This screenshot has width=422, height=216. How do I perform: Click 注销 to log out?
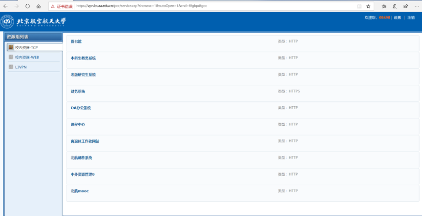pyautogui.click(x=411, y=18)
